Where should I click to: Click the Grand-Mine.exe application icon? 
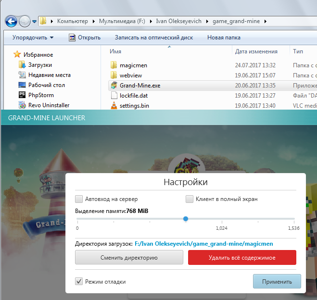(114, 85)
